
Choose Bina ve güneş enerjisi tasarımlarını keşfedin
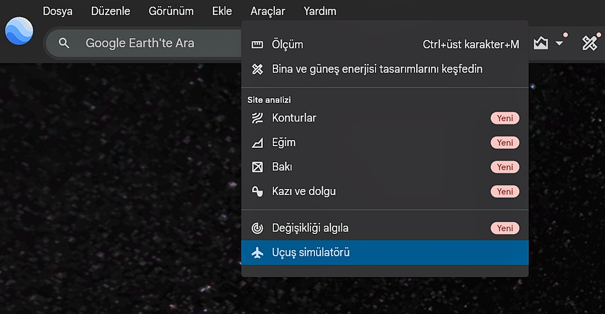[385, 69]
